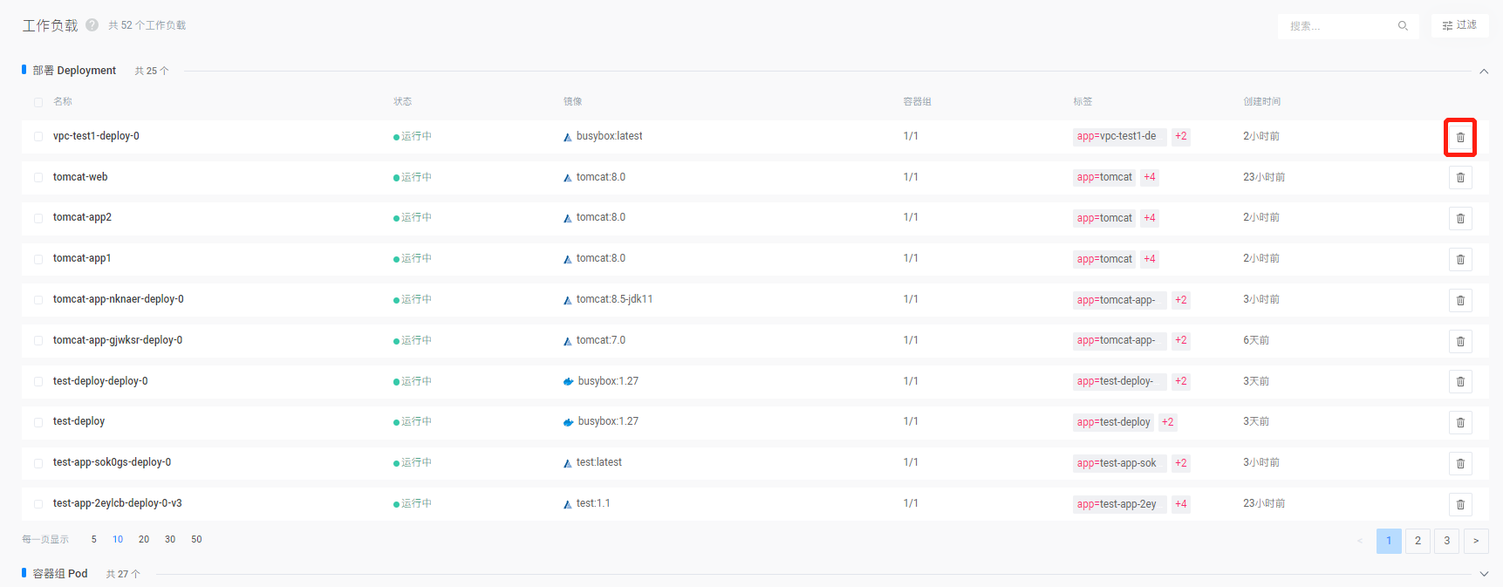Toggle the select-all checkbox in table header
Viewport: 1503px width, 587px height.
[x=38, y=102]
